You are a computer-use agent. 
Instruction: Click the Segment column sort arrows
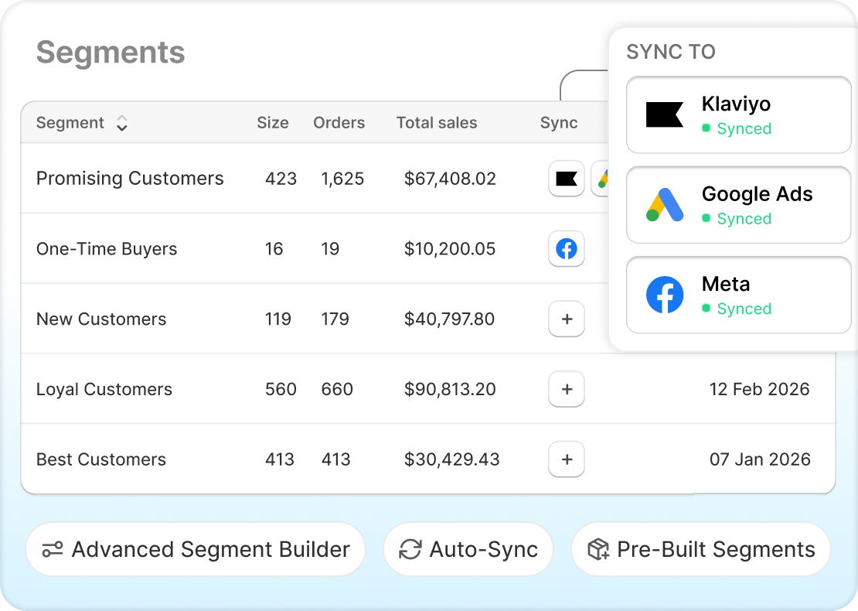click(x=121, y=122)
